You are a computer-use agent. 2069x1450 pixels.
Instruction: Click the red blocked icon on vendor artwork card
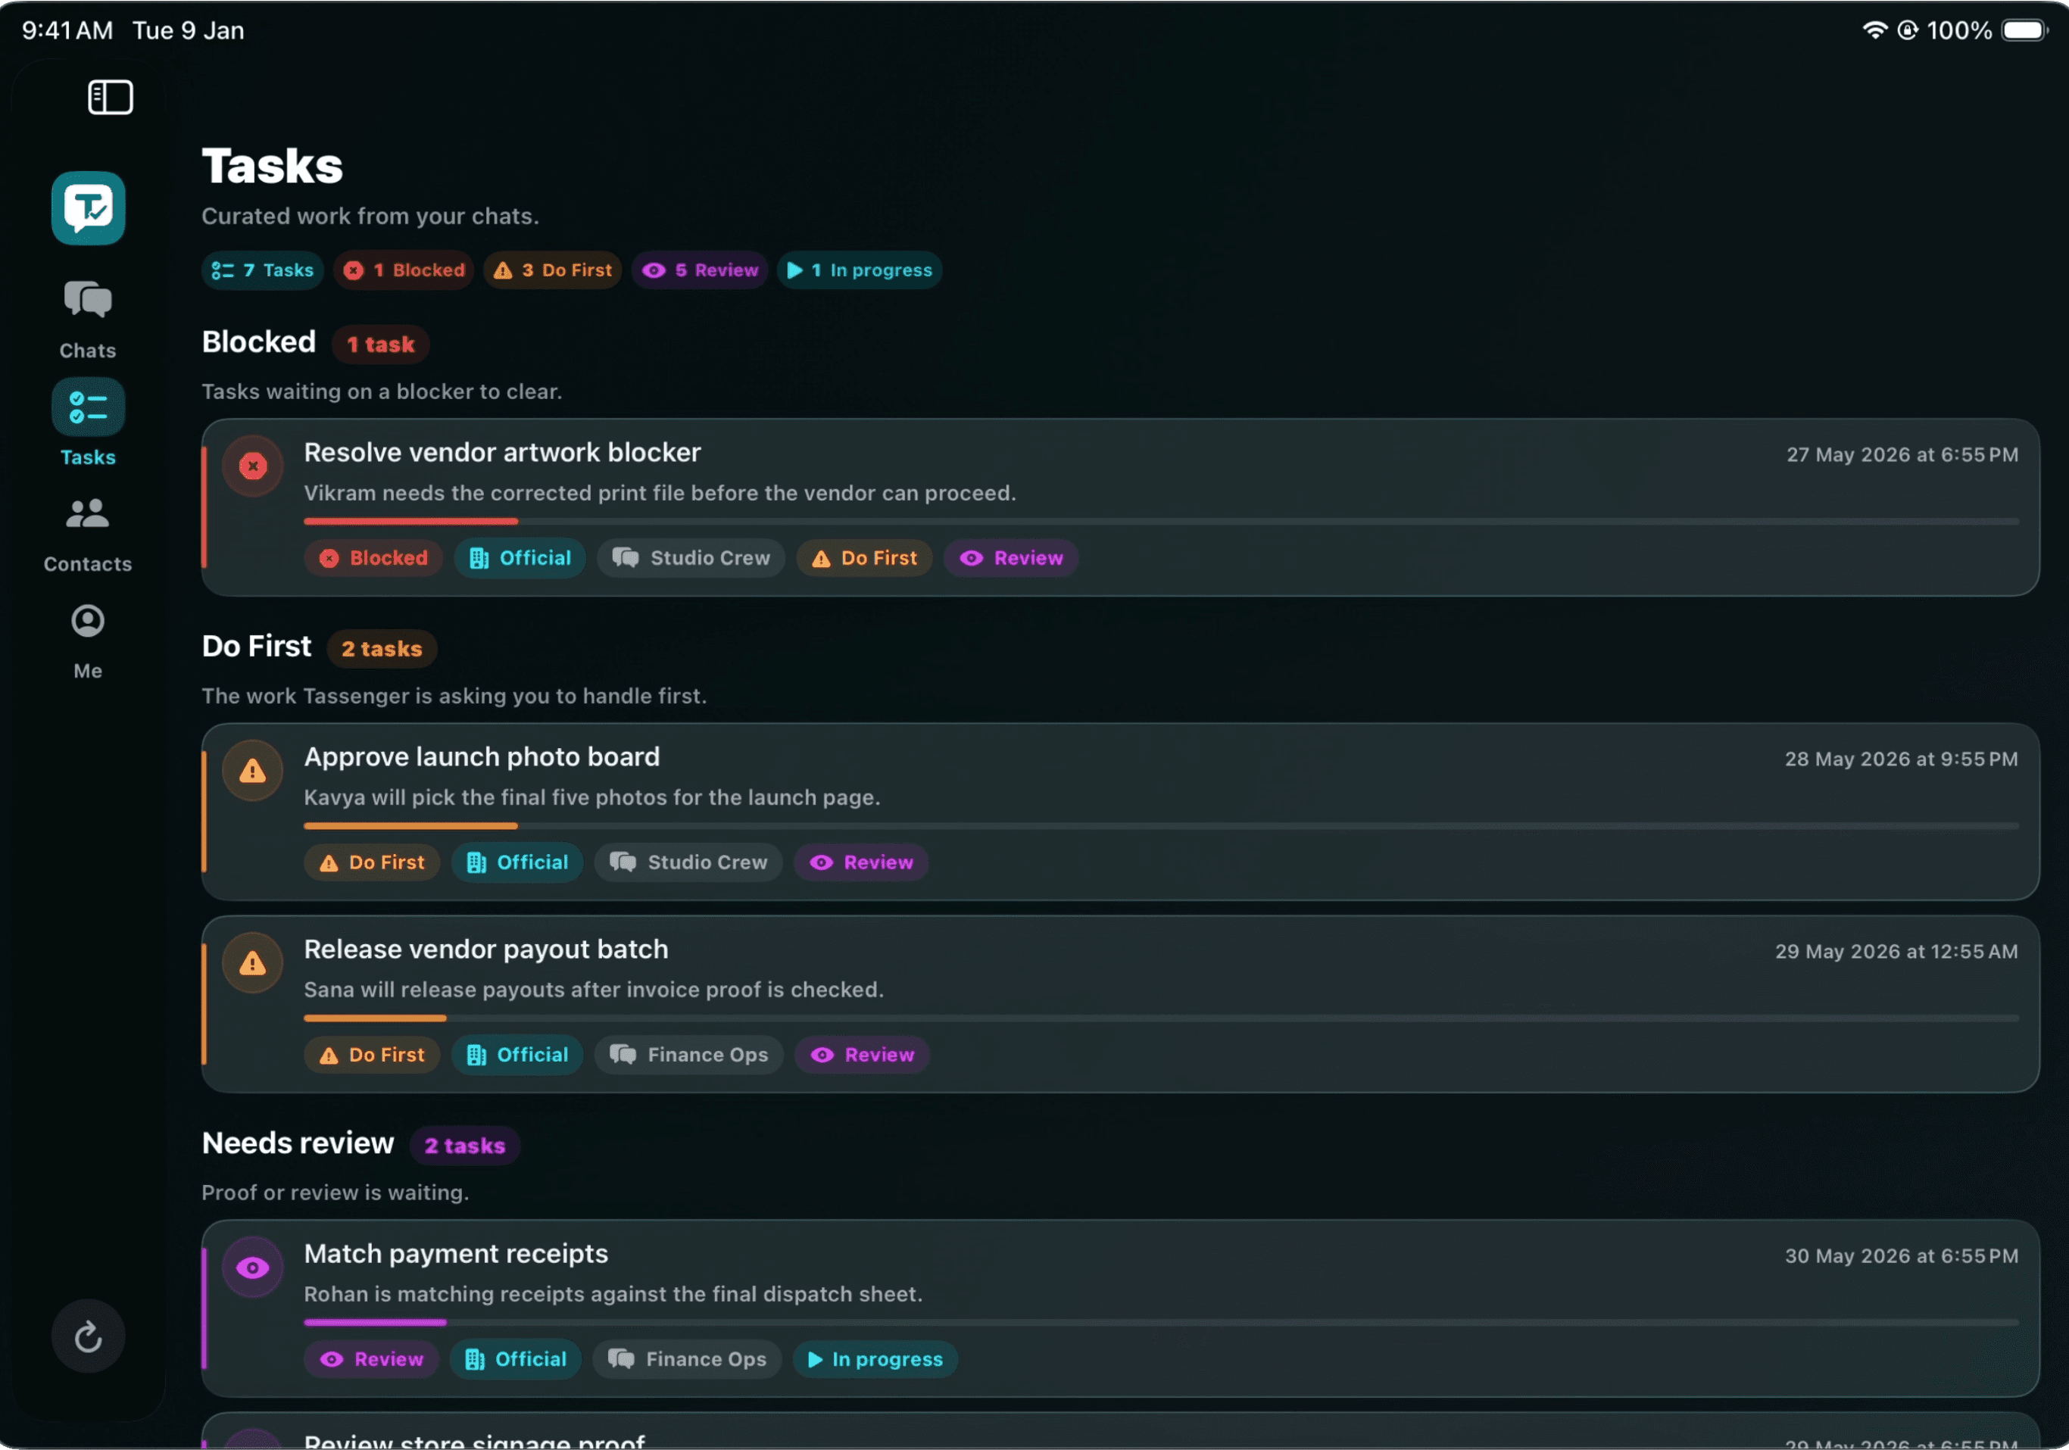(x=253, y=466)
